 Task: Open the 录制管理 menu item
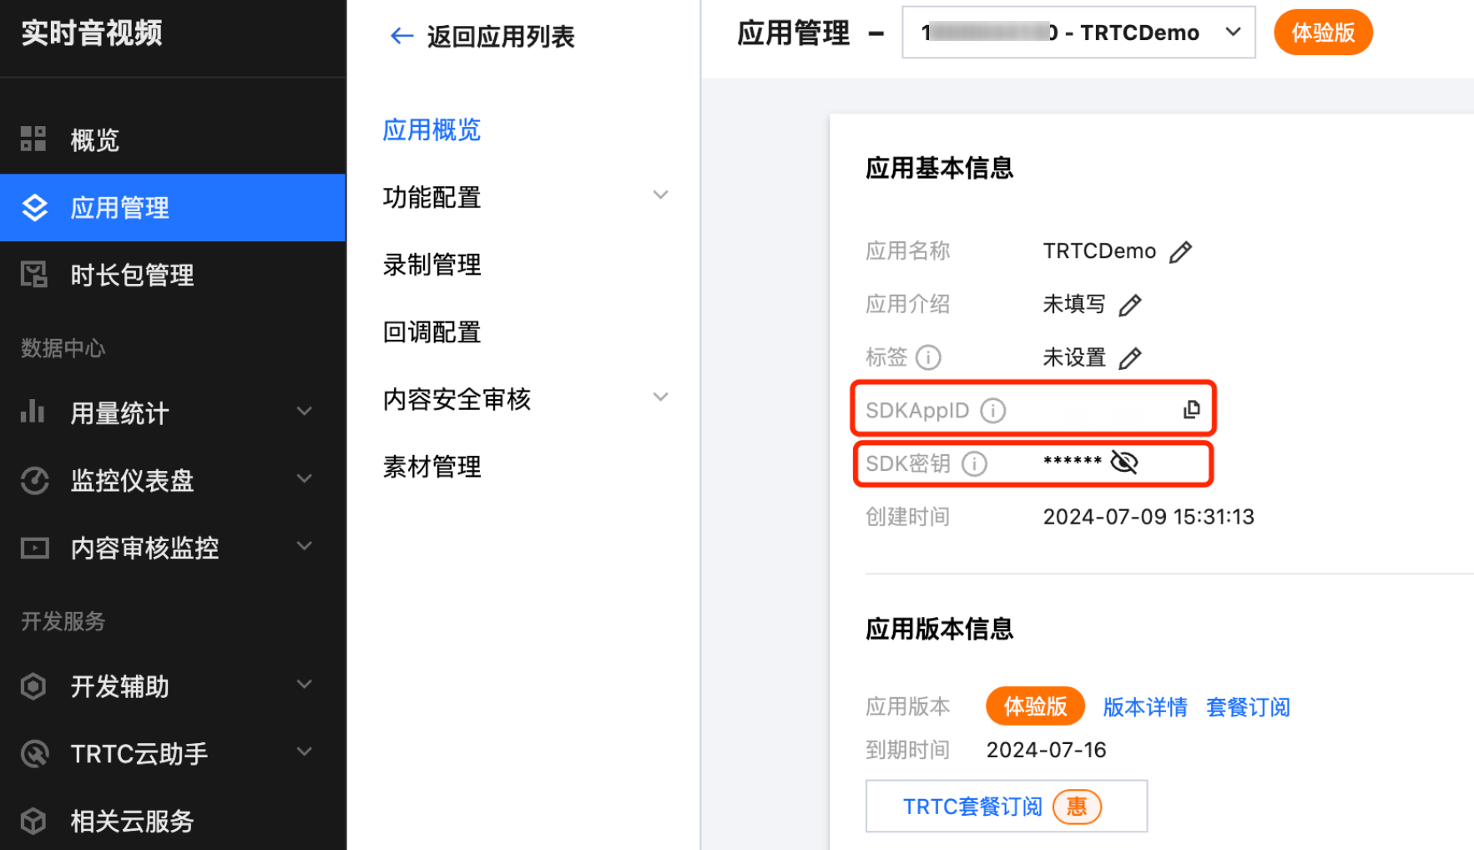click(x=432, y=265)
